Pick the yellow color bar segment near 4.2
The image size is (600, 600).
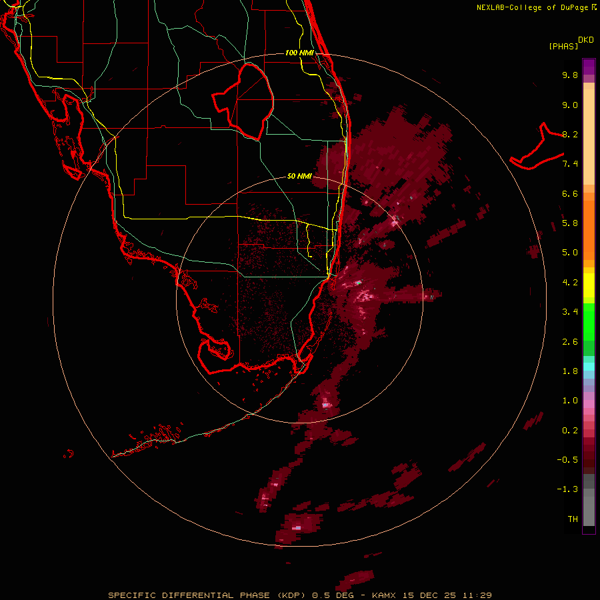pyautogui.click(x=589, y=285)
